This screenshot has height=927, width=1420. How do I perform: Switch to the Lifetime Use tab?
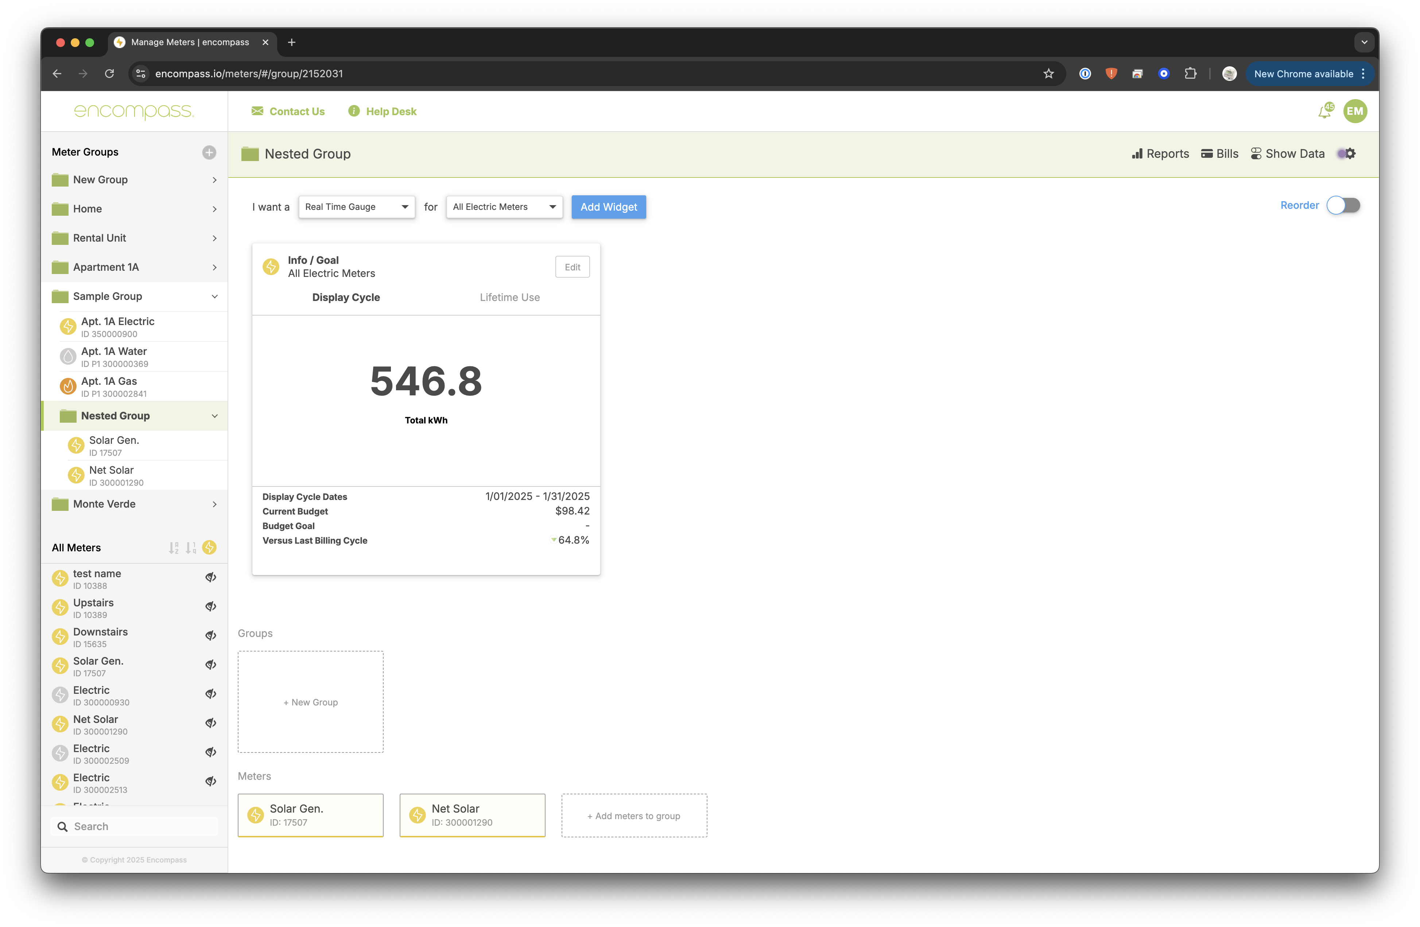[x=509, y=297]
